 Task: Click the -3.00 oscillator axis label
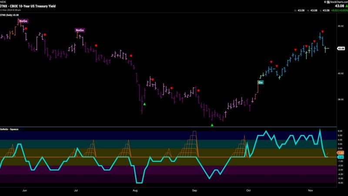click(340, 170)
